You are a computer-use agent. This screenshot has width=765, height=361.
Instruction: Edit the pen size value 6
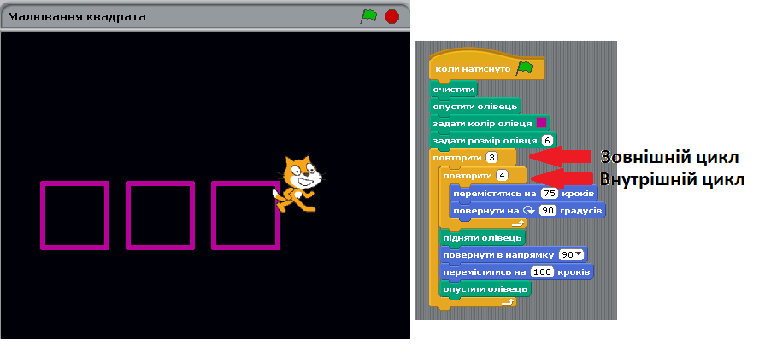point(547,141)
